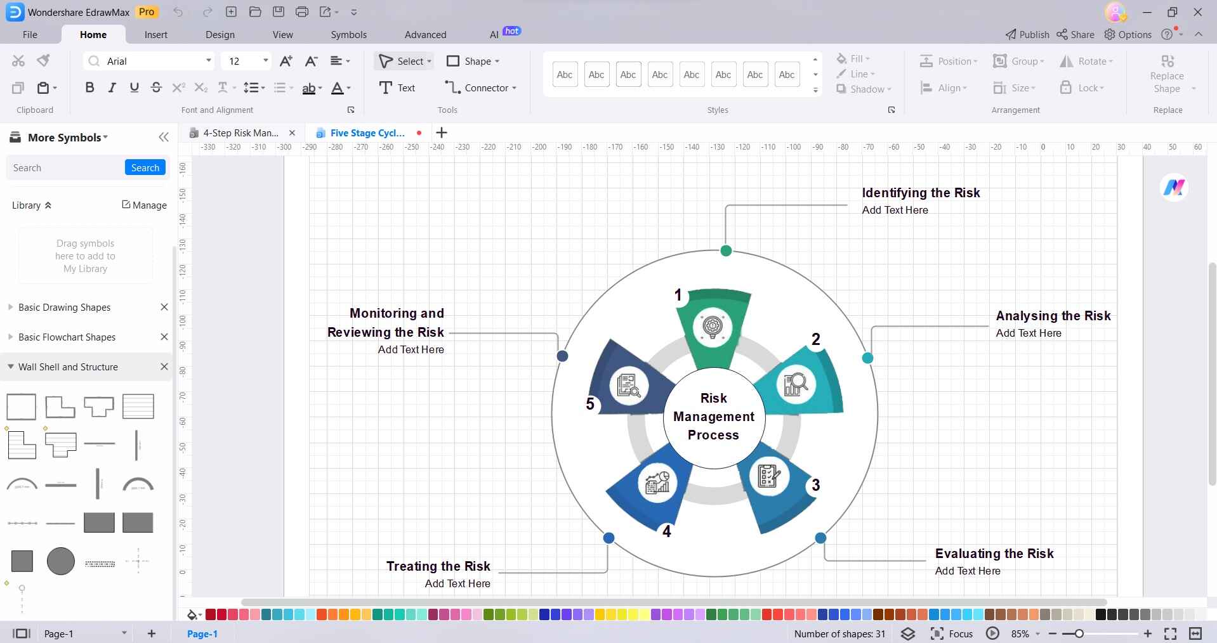Screen dimensions: 1217x643
Task: Expand the Basic Drawing Shapes library
Action: pos(10,307)
